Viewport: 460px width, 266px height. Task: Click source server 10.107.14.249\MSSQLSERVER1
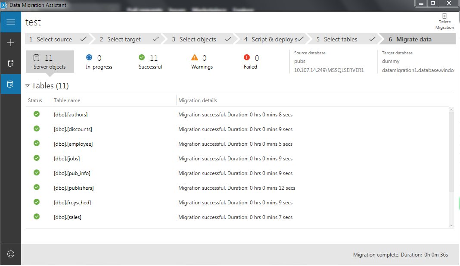click(329, 70)
